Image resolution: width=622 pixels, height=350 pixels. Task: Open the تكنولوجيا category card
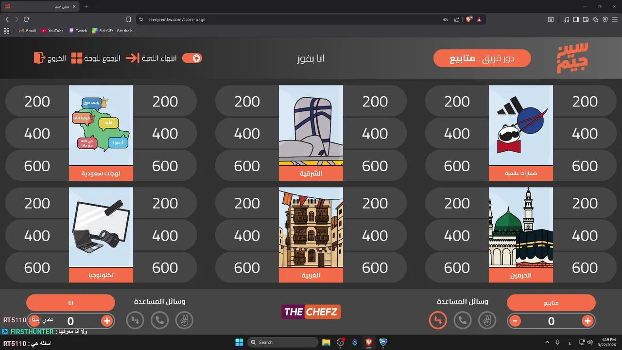click(101, 235)
